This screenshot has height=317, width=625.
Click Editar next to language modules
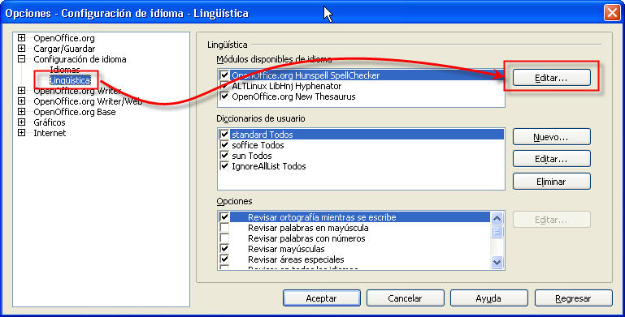pos(551,78)
